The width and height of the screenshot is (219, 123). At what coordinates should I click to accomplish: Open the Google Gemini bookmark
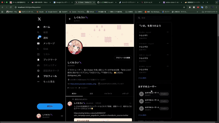51,12
